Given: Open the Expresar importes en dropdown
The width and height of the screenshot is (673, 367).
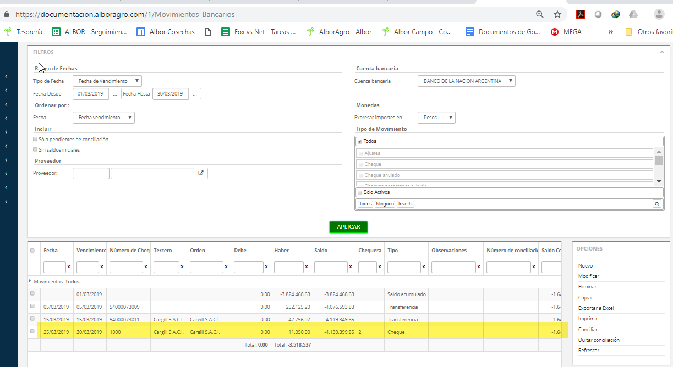Looking at the screenshot, I should [436, 118].
